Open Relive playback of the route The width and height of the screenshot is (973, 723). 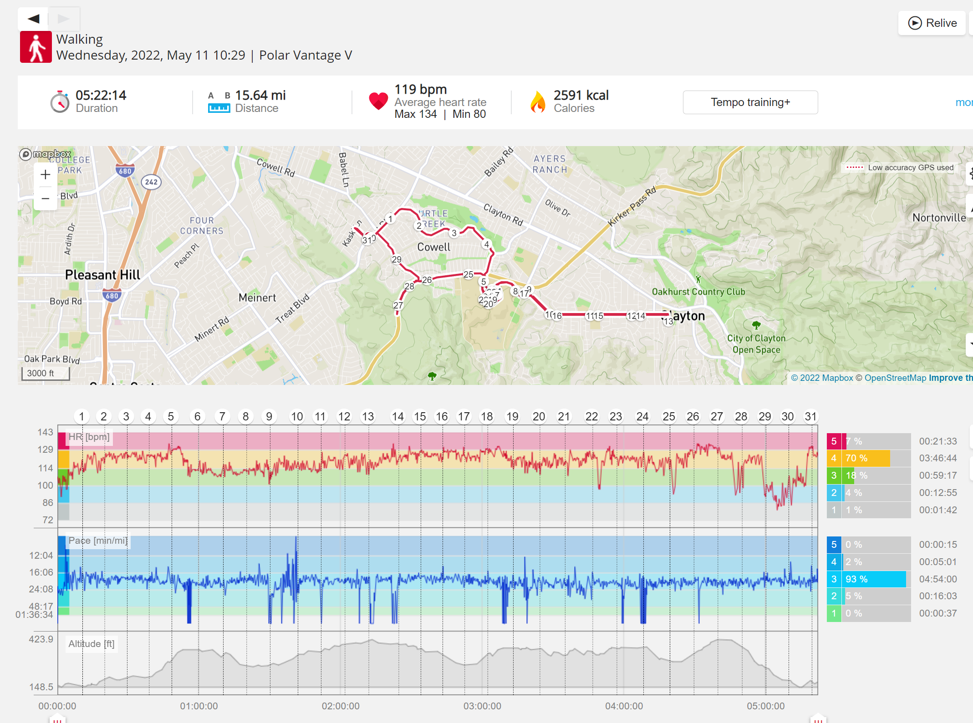point(932,23)
